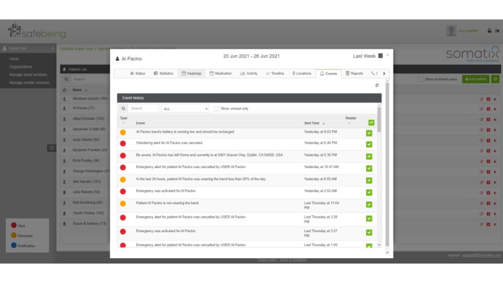The height and width of the screenshot is (283, 503).
Task: Click the logout arrow icon in the header
Action: (x=497, y=31)
